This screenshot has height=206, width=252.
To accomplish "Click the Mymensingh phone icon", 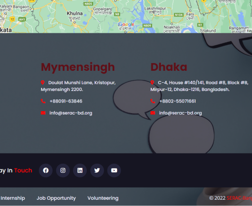I will [x=43, y=101].
